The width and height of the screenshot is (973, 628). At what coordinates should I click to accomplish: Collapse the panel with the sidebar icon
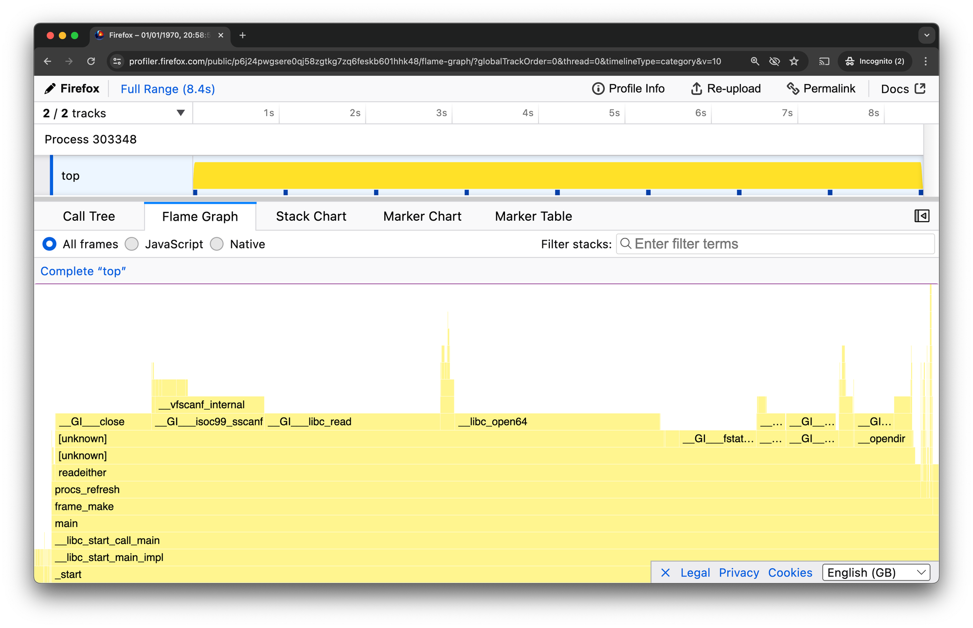tap(921, 216)
